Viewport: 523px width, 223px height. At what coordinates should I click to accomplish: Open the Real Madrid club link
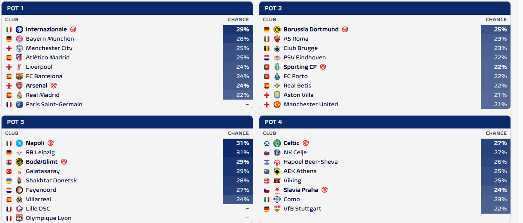pyautogui.click(x=43, y=95)
